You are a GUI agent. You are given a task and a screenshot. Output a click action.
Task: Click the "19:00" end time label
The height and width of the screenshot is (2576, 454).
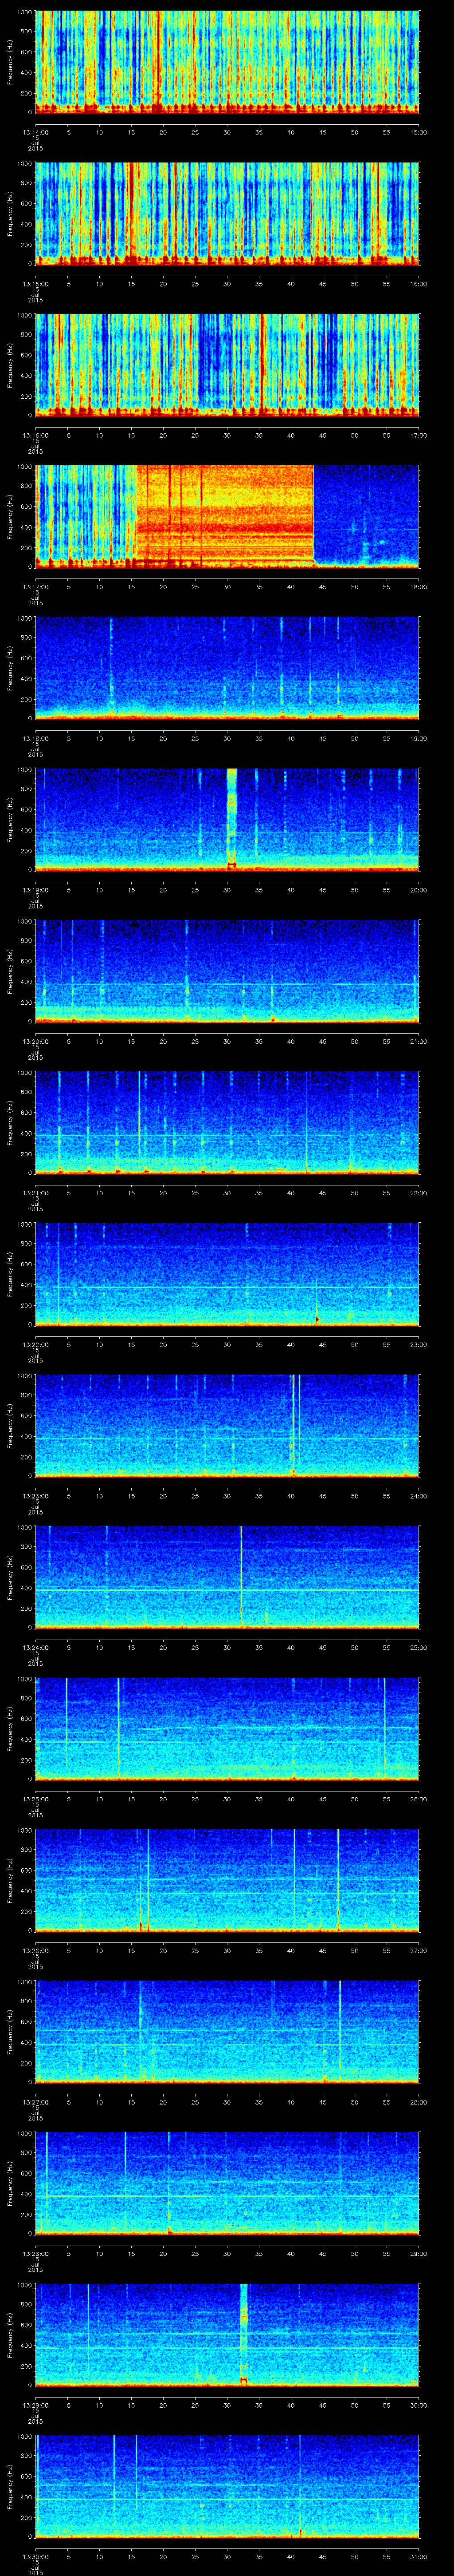(419, 738)
